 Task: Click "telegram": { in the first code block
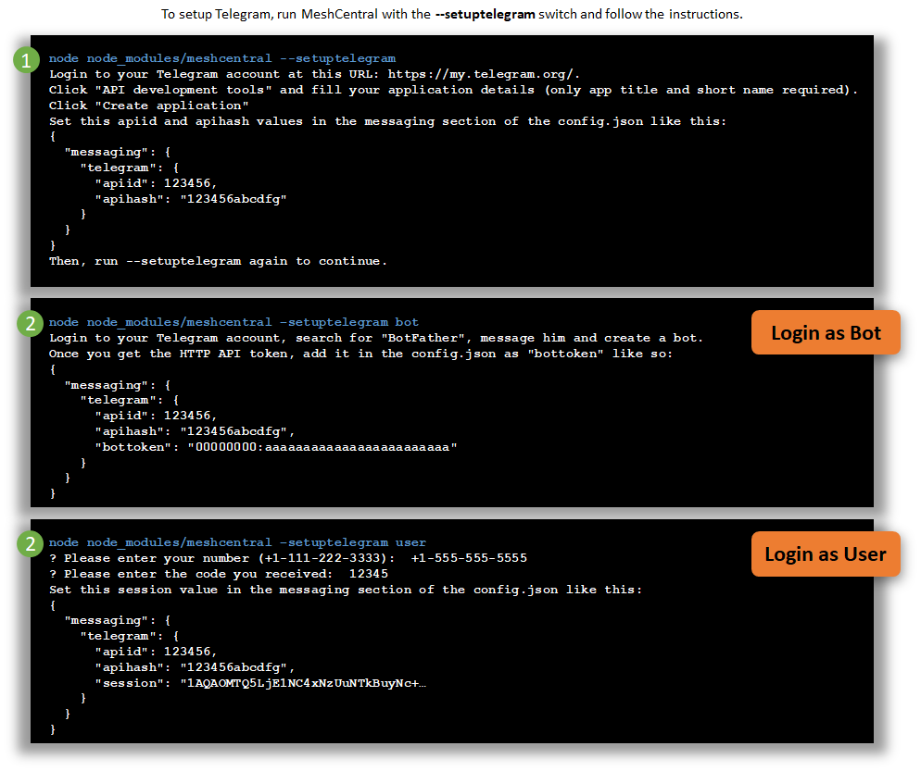[x=129, y=168]
